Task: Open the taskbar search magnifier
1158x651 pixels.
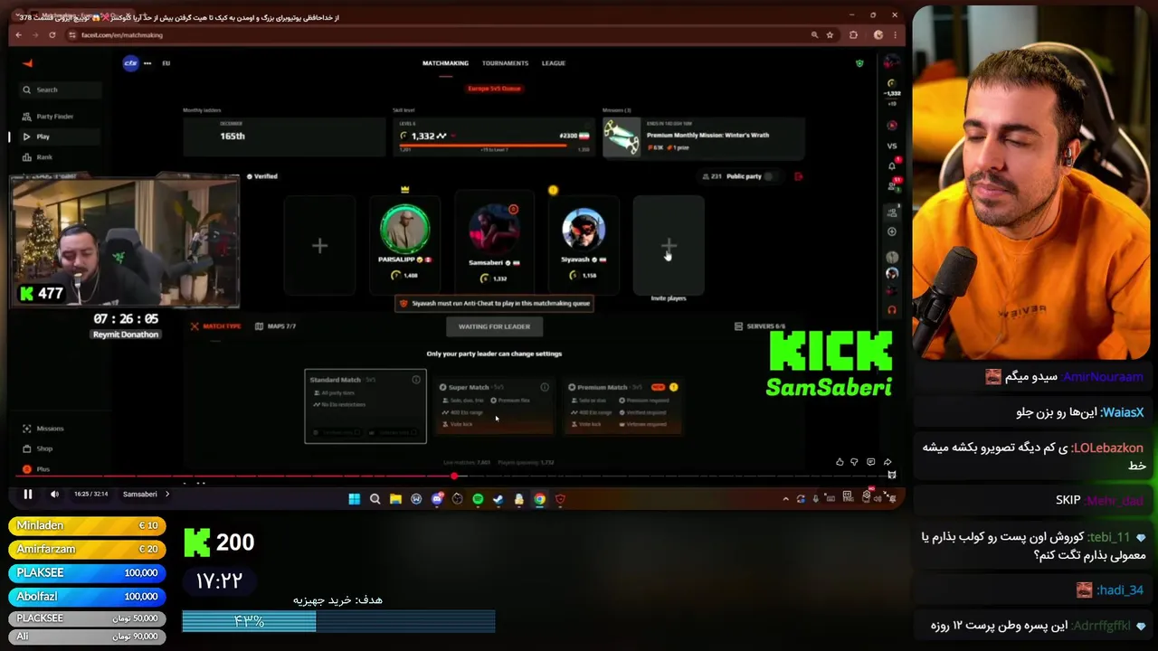Action: tap(375, 499)
